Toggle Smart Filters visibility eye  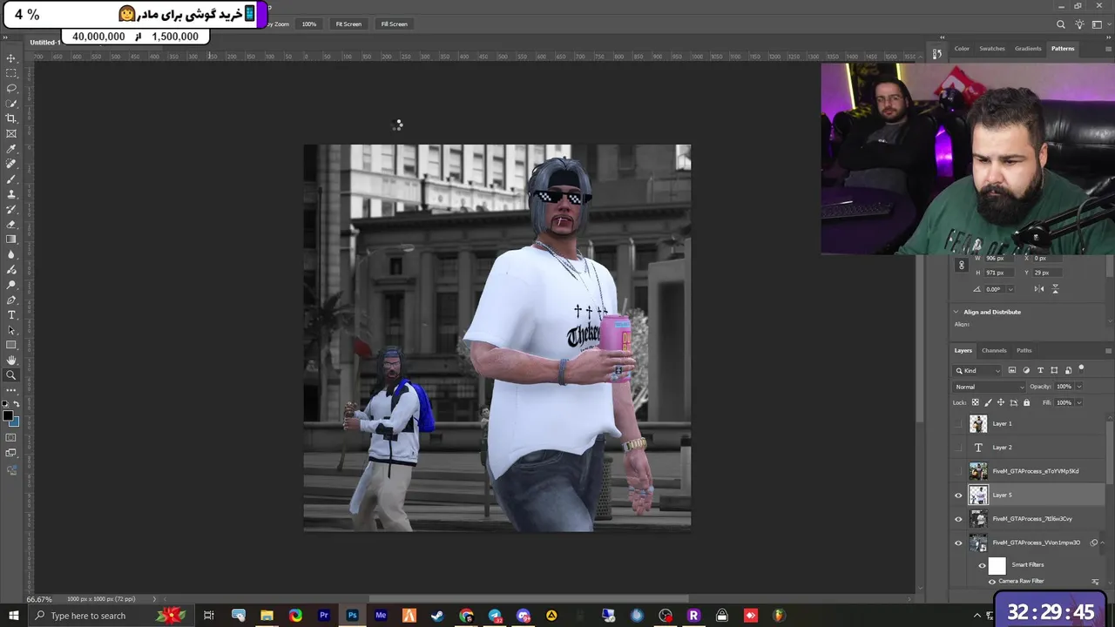983,565
